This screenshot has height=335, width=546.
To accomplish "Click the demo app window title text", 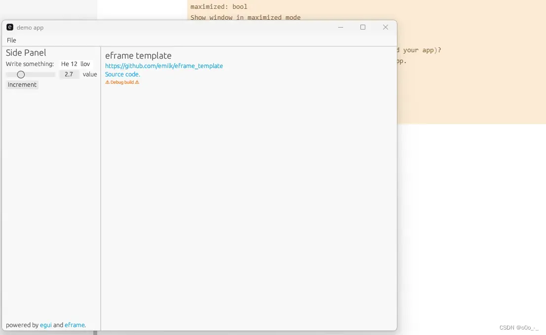I will [x=30, y=28].
